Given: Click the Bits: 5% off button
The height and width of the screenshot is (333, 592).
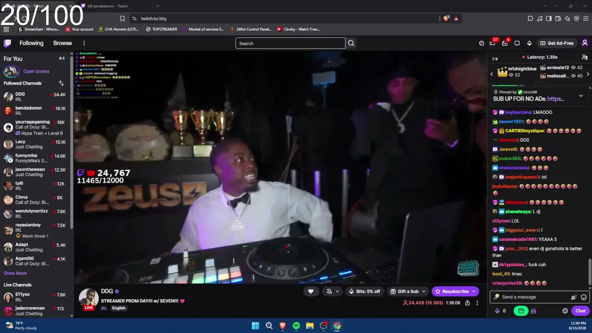Looking at the screenshot, I should point(364,291).
